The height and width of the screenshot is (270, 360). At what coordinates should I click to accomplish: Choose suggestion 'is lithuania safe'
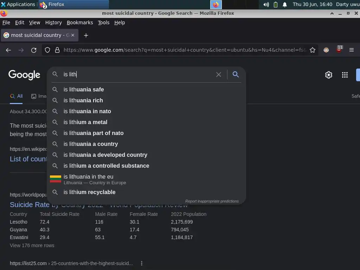146,90
